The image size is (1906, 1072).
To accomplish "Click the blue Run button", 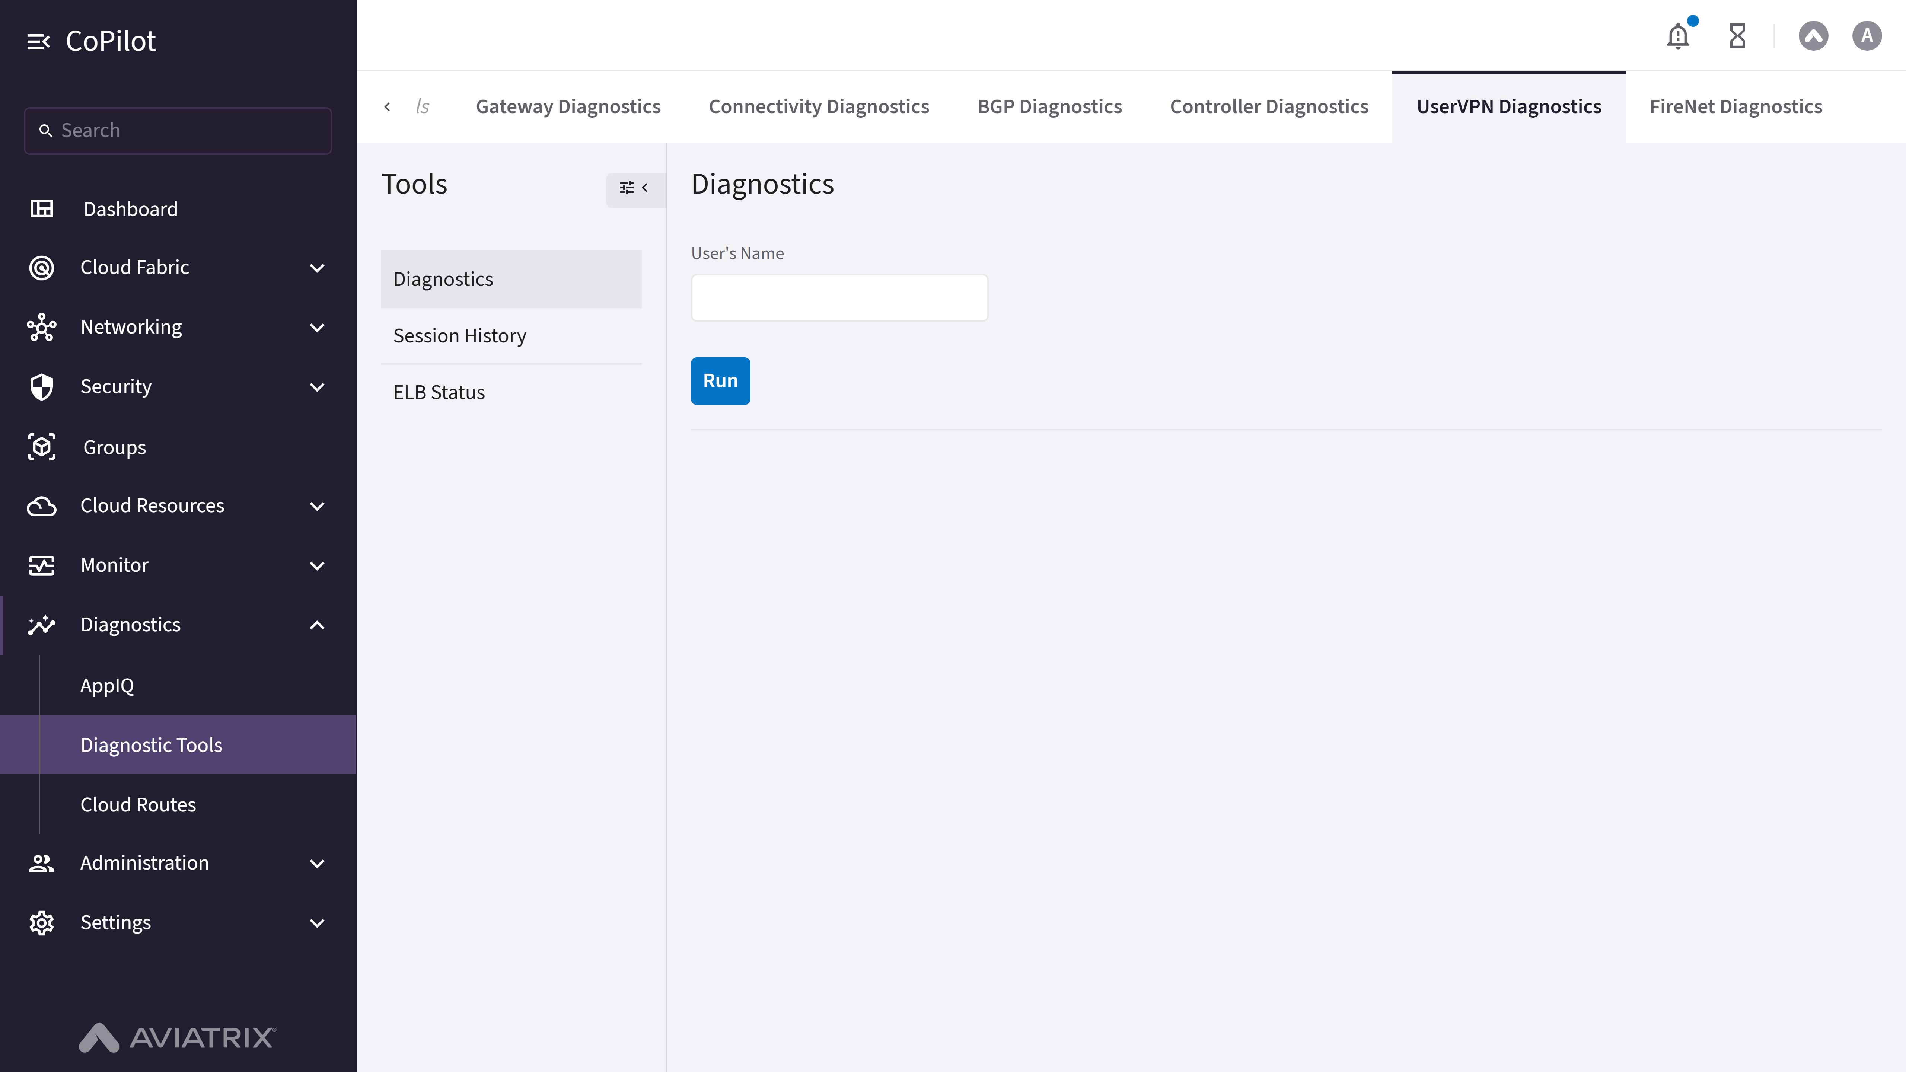I will pyautogui.click(x=720, y=381).
